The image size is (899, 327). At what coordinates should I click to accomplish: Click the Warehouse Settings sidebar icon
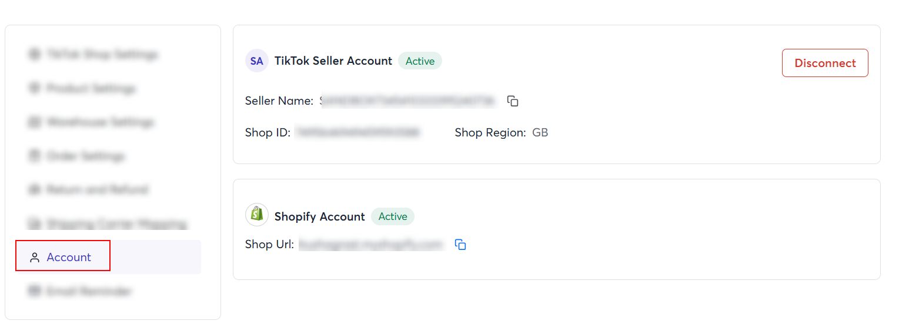(x=34, y=122)
